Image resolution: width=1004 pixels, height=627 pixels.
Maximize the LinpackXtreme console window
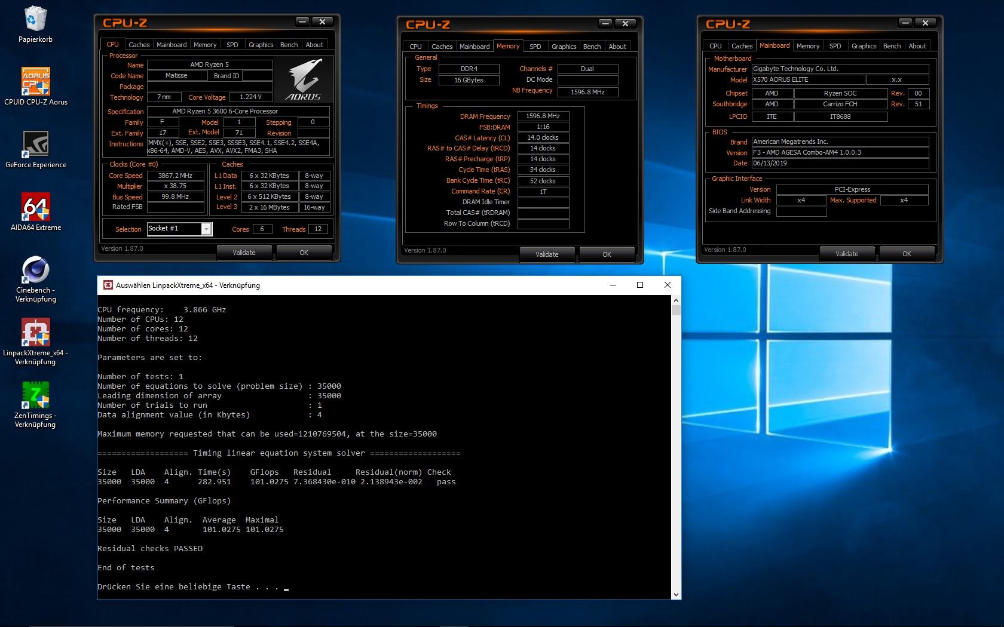(640, 285)
